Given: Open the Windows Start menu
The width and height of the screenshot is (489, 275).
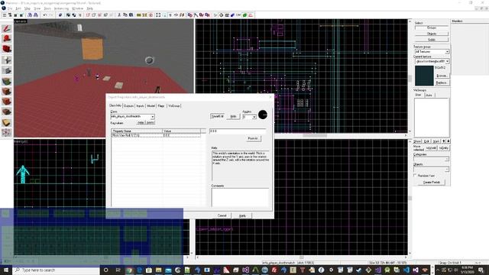Looking at the screenshot, I should (x=5, y=270).
